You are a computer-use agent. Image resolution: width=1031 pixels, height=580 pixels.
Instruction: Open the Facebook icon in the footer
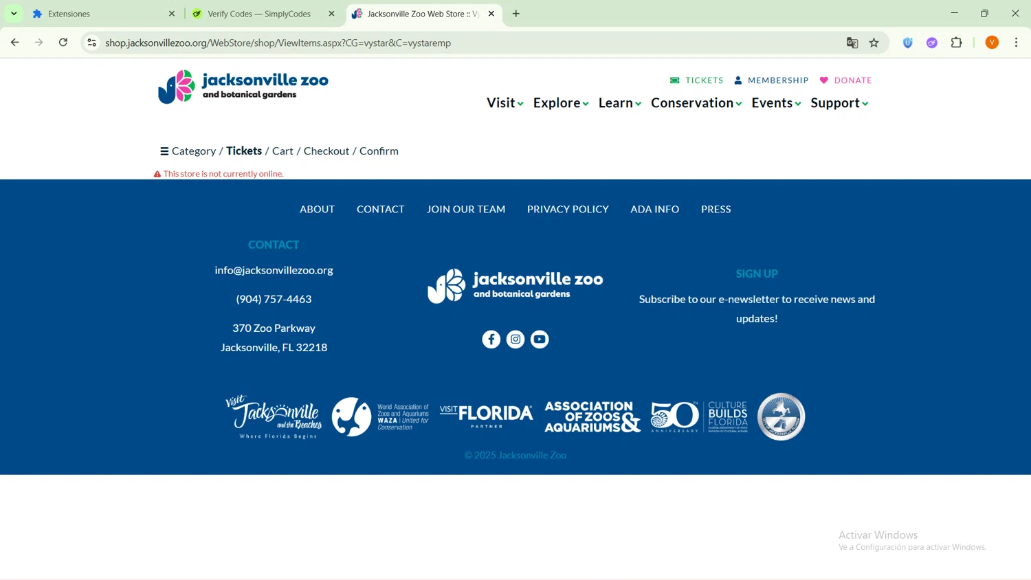pos(491,339)
